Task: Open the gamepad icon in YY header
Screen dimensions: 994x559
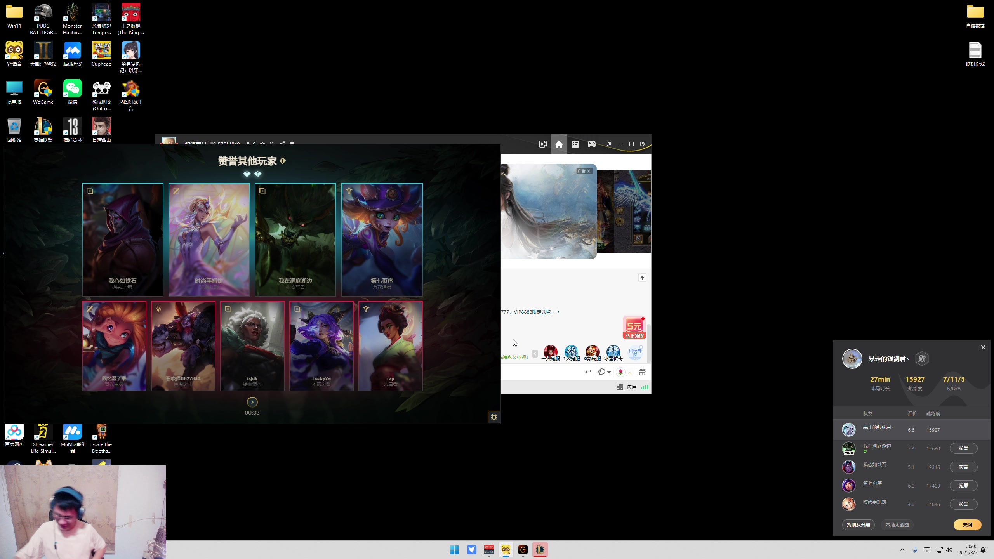Action: click(592, 144)
